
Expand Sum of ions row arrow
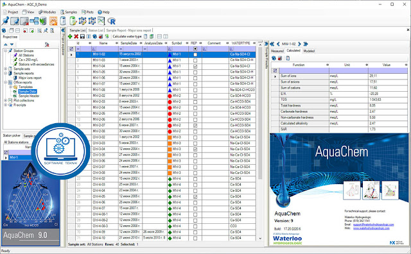(x=275, y=76)
